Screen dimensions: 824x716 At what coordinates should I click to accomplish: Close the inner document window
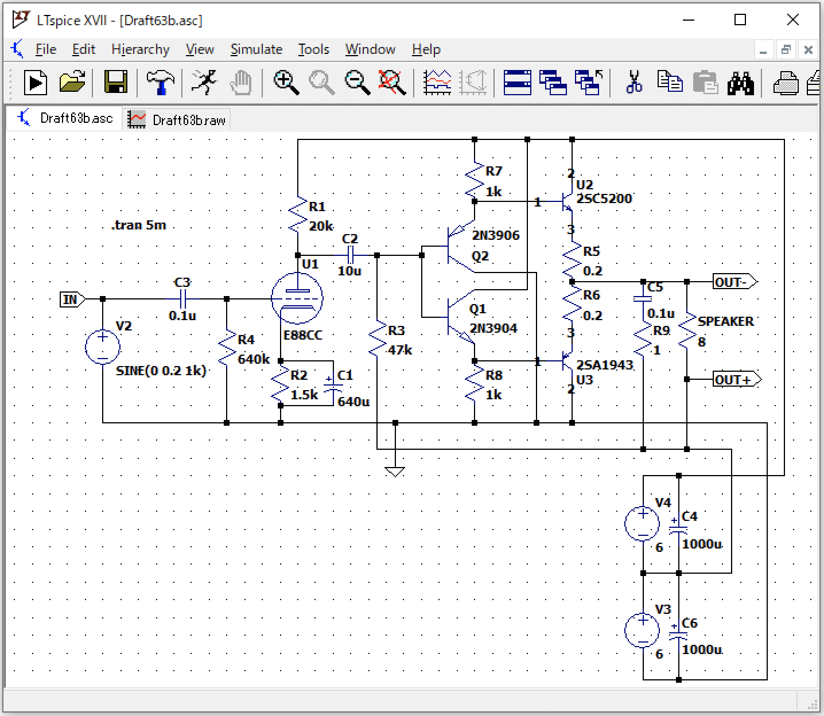click(808, 50)
